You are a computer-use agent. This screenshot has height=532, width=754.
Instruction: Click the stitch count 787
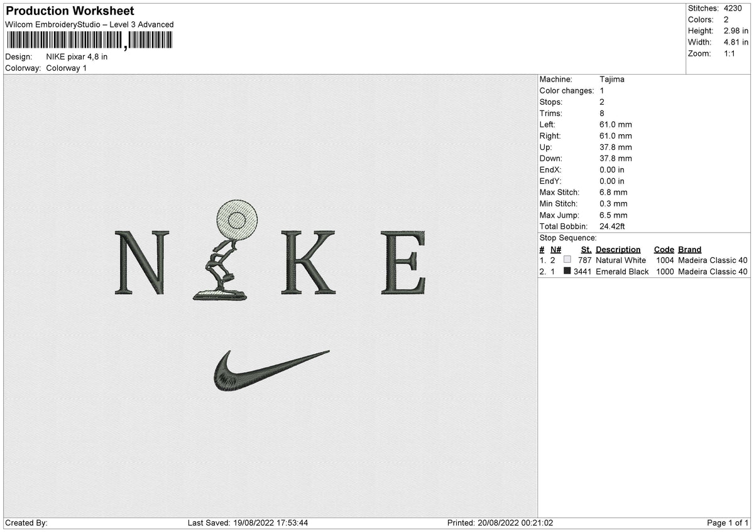pos(584,260)
